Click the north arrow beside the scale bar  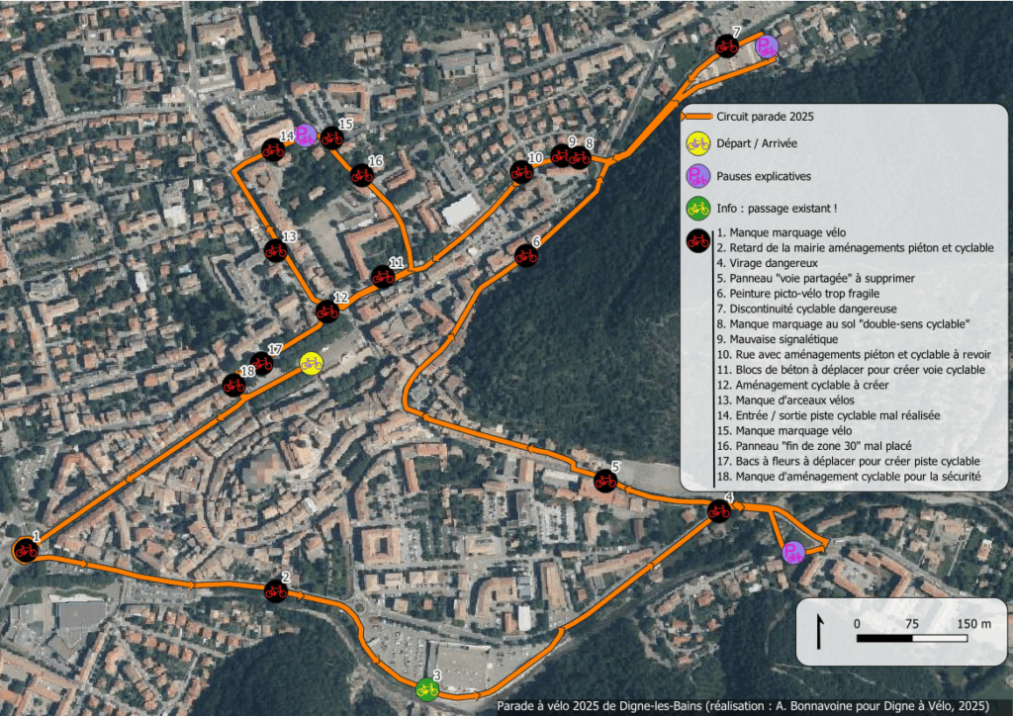point(820,631)
